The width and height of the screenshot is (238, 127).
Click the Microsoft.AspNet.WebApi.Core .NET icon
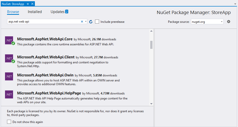[x=9, y=41]
